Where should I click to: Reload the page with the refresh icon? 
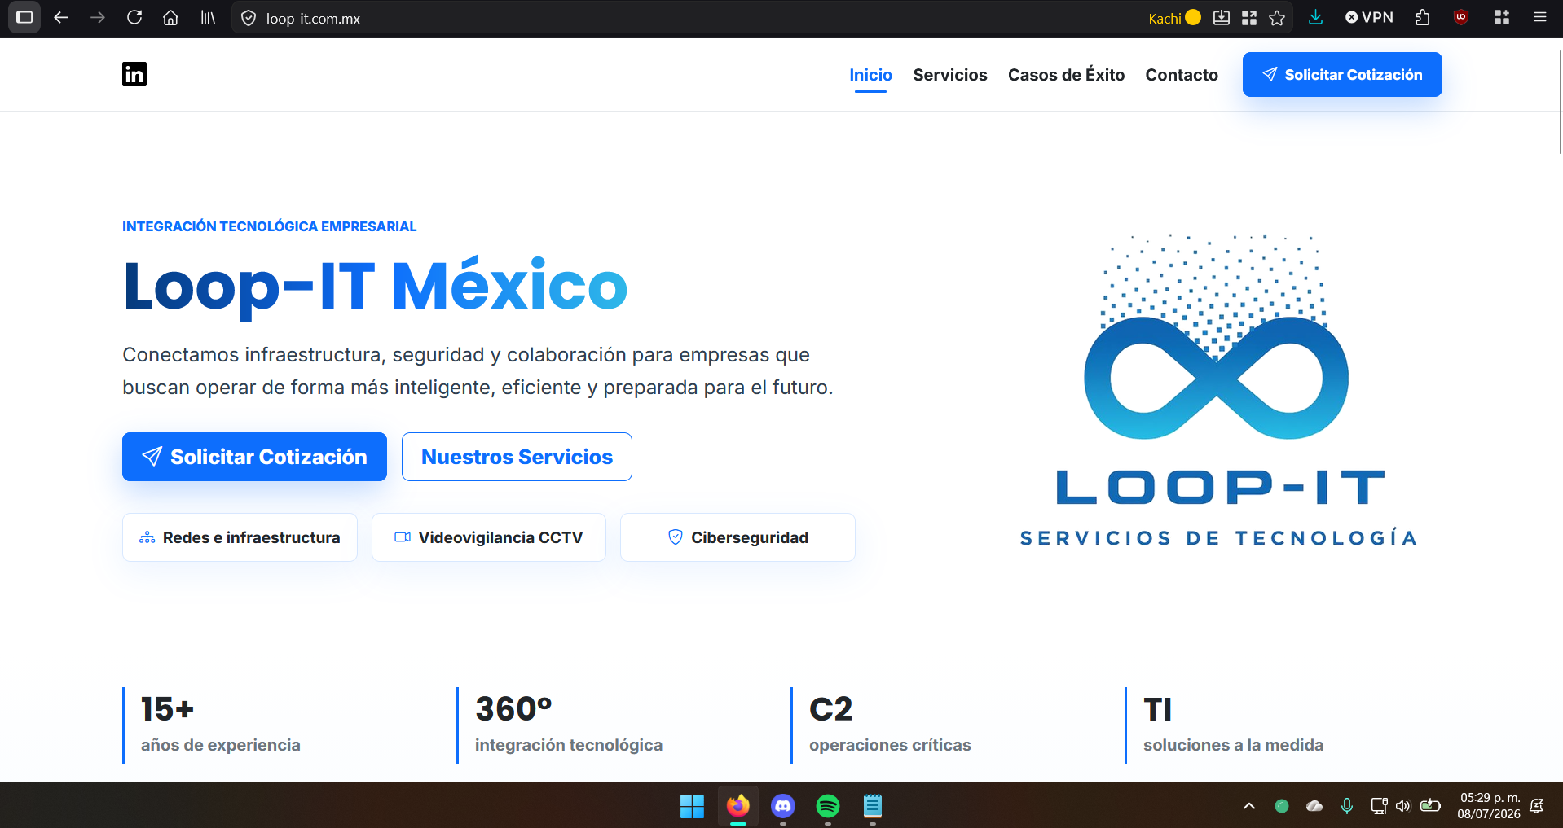[x=134, y=17]
